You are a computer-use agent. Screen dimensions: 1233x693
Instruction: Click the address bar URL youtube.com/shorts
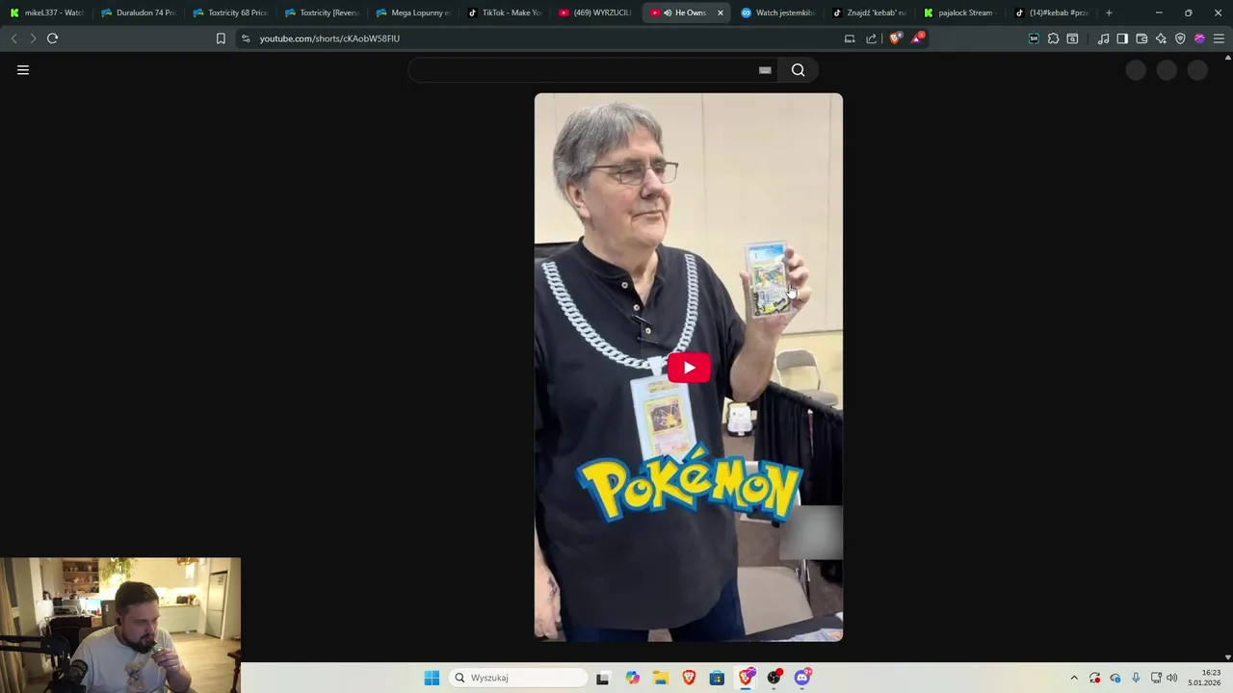[329, 38]
